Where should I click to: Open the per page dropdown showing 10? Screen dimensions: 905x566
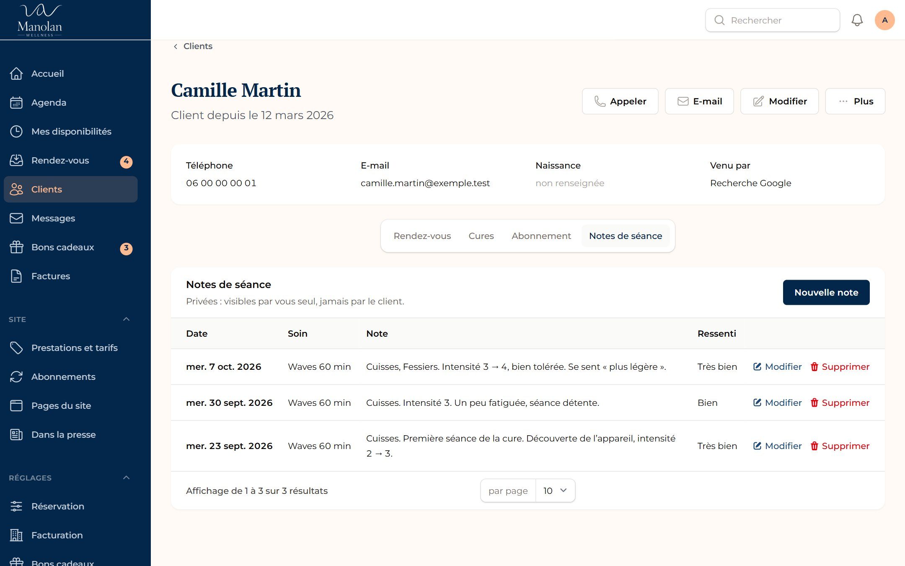pyautogui.click(x=555, y=491)
